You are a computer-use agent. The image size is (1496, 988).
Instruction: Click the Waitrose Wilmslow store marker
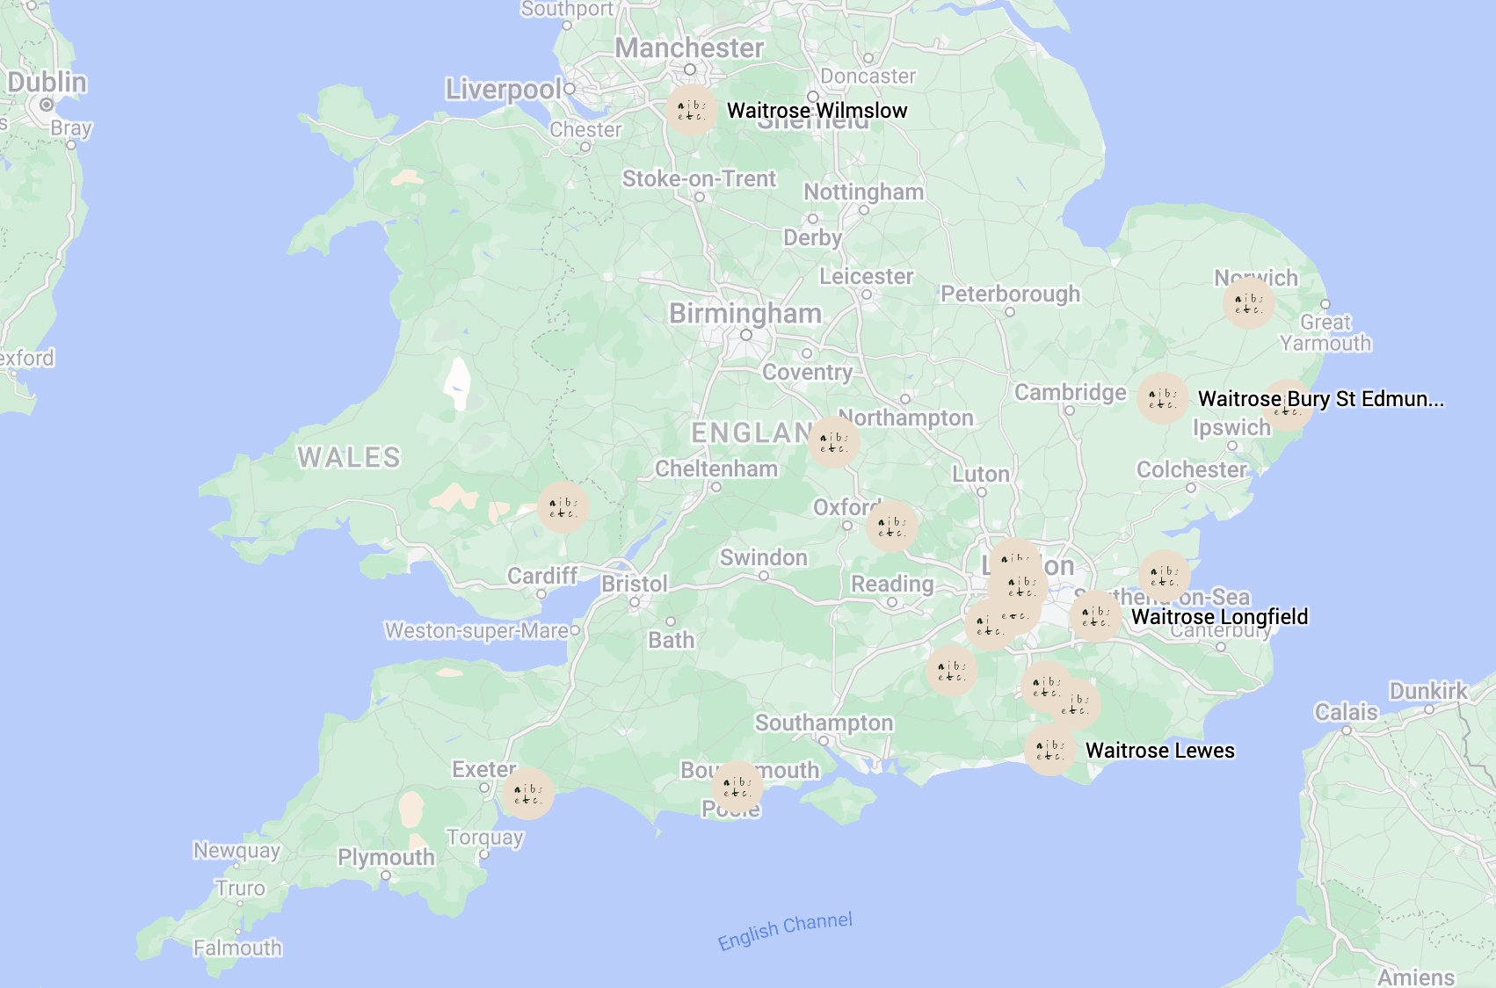pos(691,110)
